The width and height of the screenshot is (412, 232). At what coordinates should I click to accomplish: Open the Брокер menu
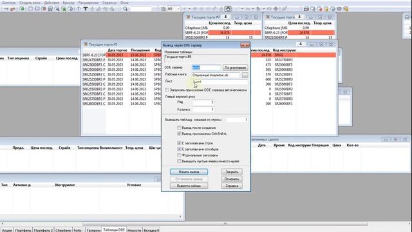pyautogui.click(x=69, y=3)
